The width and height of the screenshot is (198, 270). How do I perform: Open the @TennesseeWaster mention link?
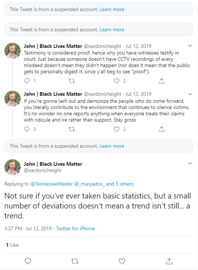pyautogui.click(x=52, y=184)
